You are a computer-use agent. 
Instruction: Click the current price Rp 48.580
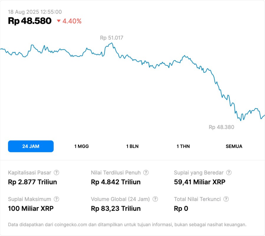click(30, 21)
